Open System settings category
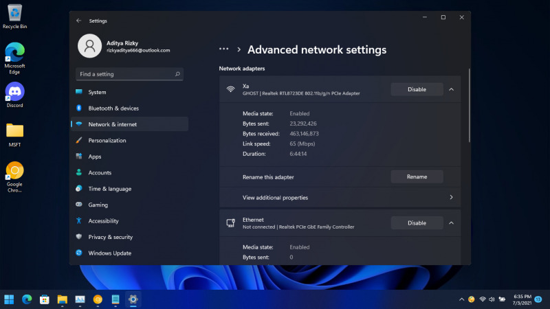 (x=130, y=92)
